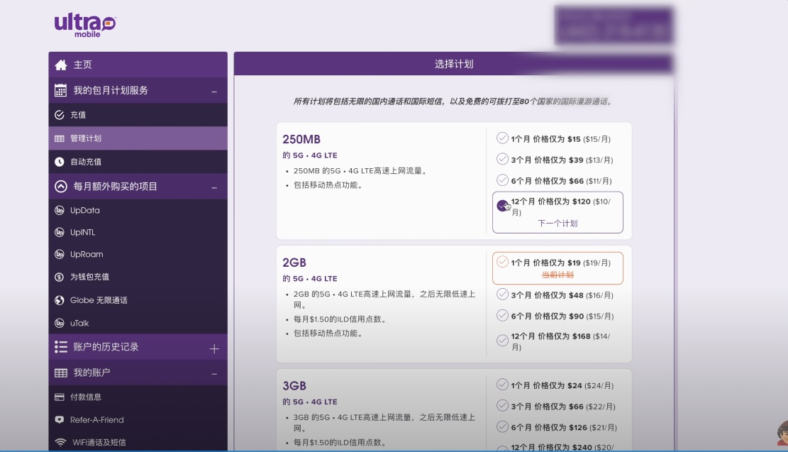
Task: Open 主页 in the sidebar
Action: (x=138, y=65)
